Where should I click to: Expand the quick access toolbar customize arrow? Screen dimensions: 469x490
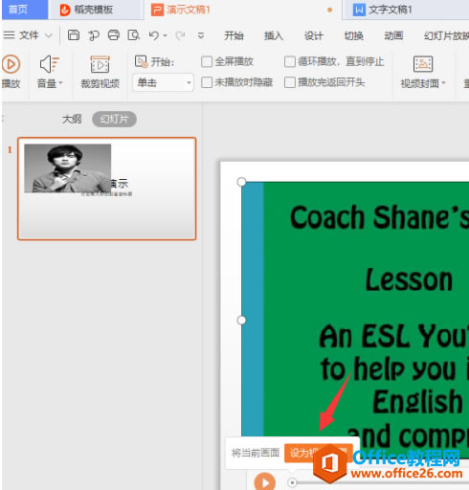coord(201,35)
